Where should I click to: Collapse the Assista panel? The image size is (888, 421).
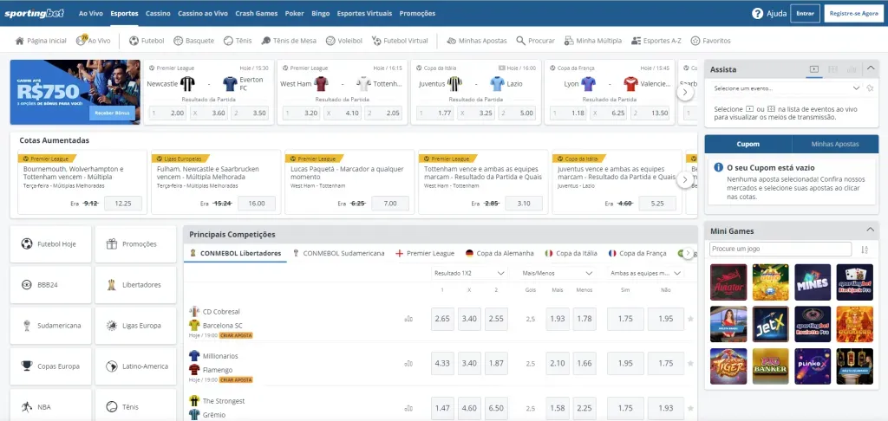click(x=871, y=68)
